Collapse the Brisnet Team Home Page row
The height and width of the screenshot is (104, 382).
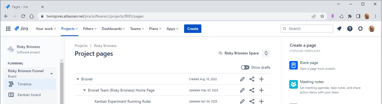point(84,90)
